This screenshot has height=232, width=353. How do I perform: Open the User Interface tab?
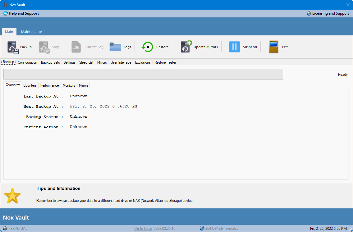[121, 62]
